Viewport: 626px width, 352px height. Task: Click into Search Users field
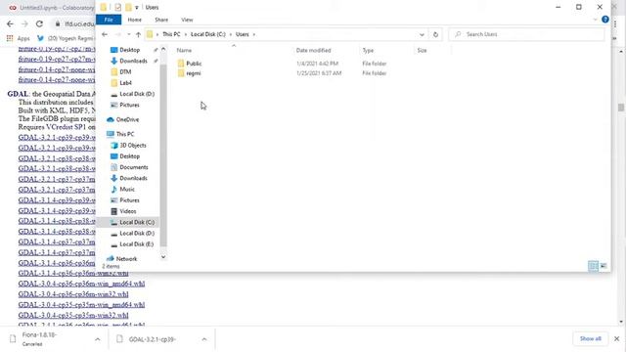pyautogui.click(x=527, y=35)
